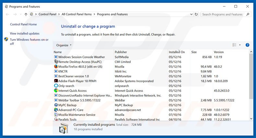Image resolution: width=256 pixels, height=138 pixels.
Task: Navigate forward with the right arrow
Action: (15, 14)
